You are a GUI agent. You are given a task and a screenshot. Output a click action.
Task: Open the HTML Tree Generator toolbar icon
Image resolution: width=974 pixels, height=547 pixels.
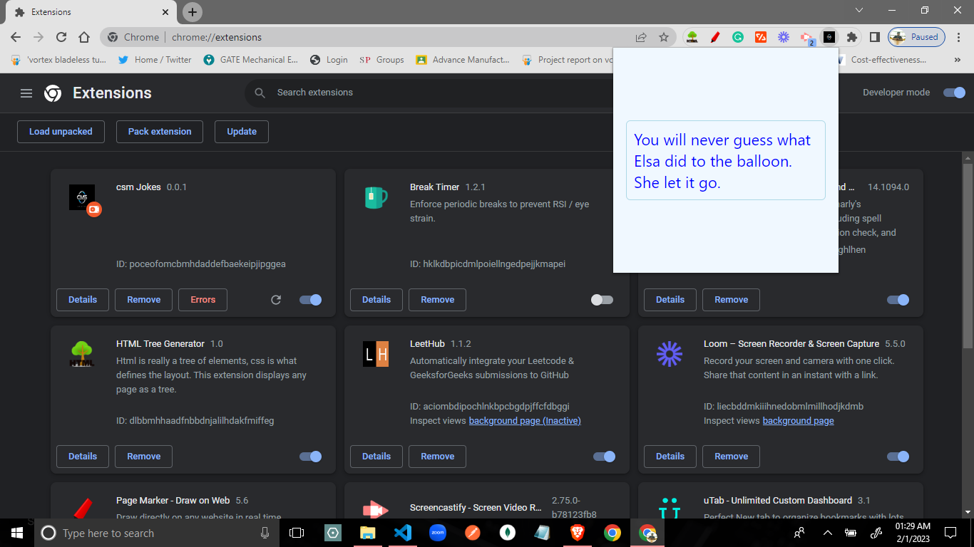[x=692, y=36]
